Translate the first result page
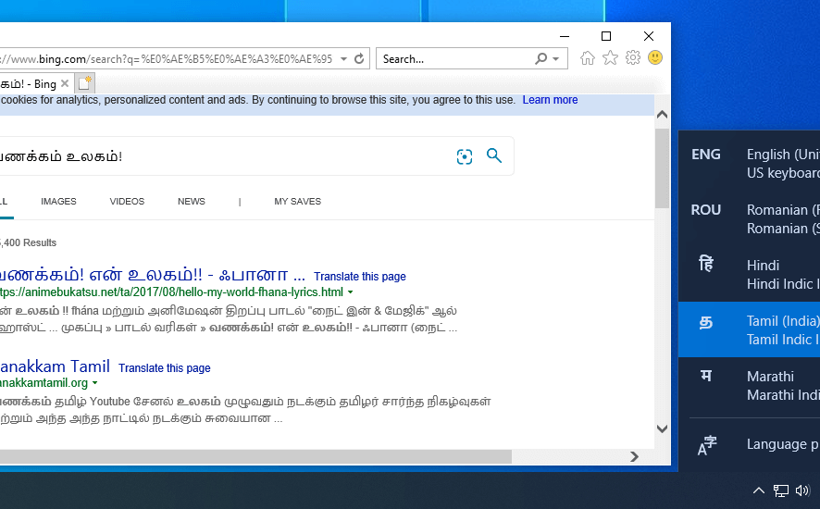 (x=360, y=276)
